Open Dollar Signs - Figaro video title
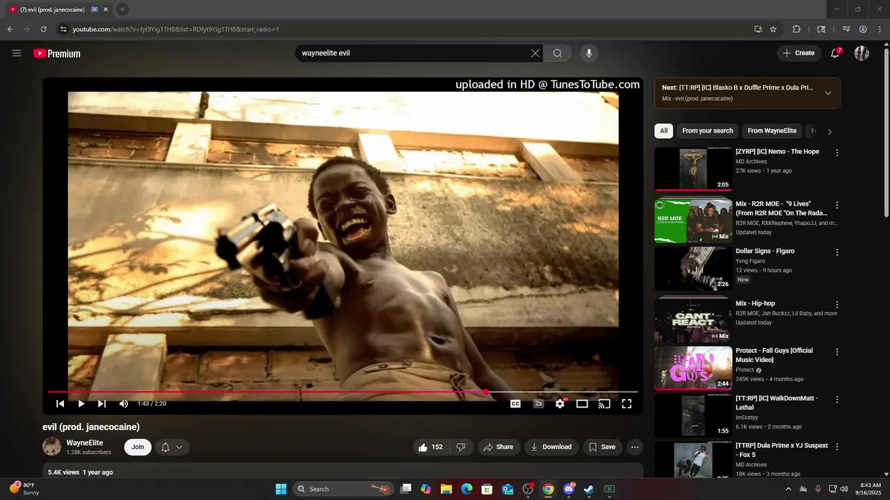The image size is (890, 500). (x=765, y=251)
